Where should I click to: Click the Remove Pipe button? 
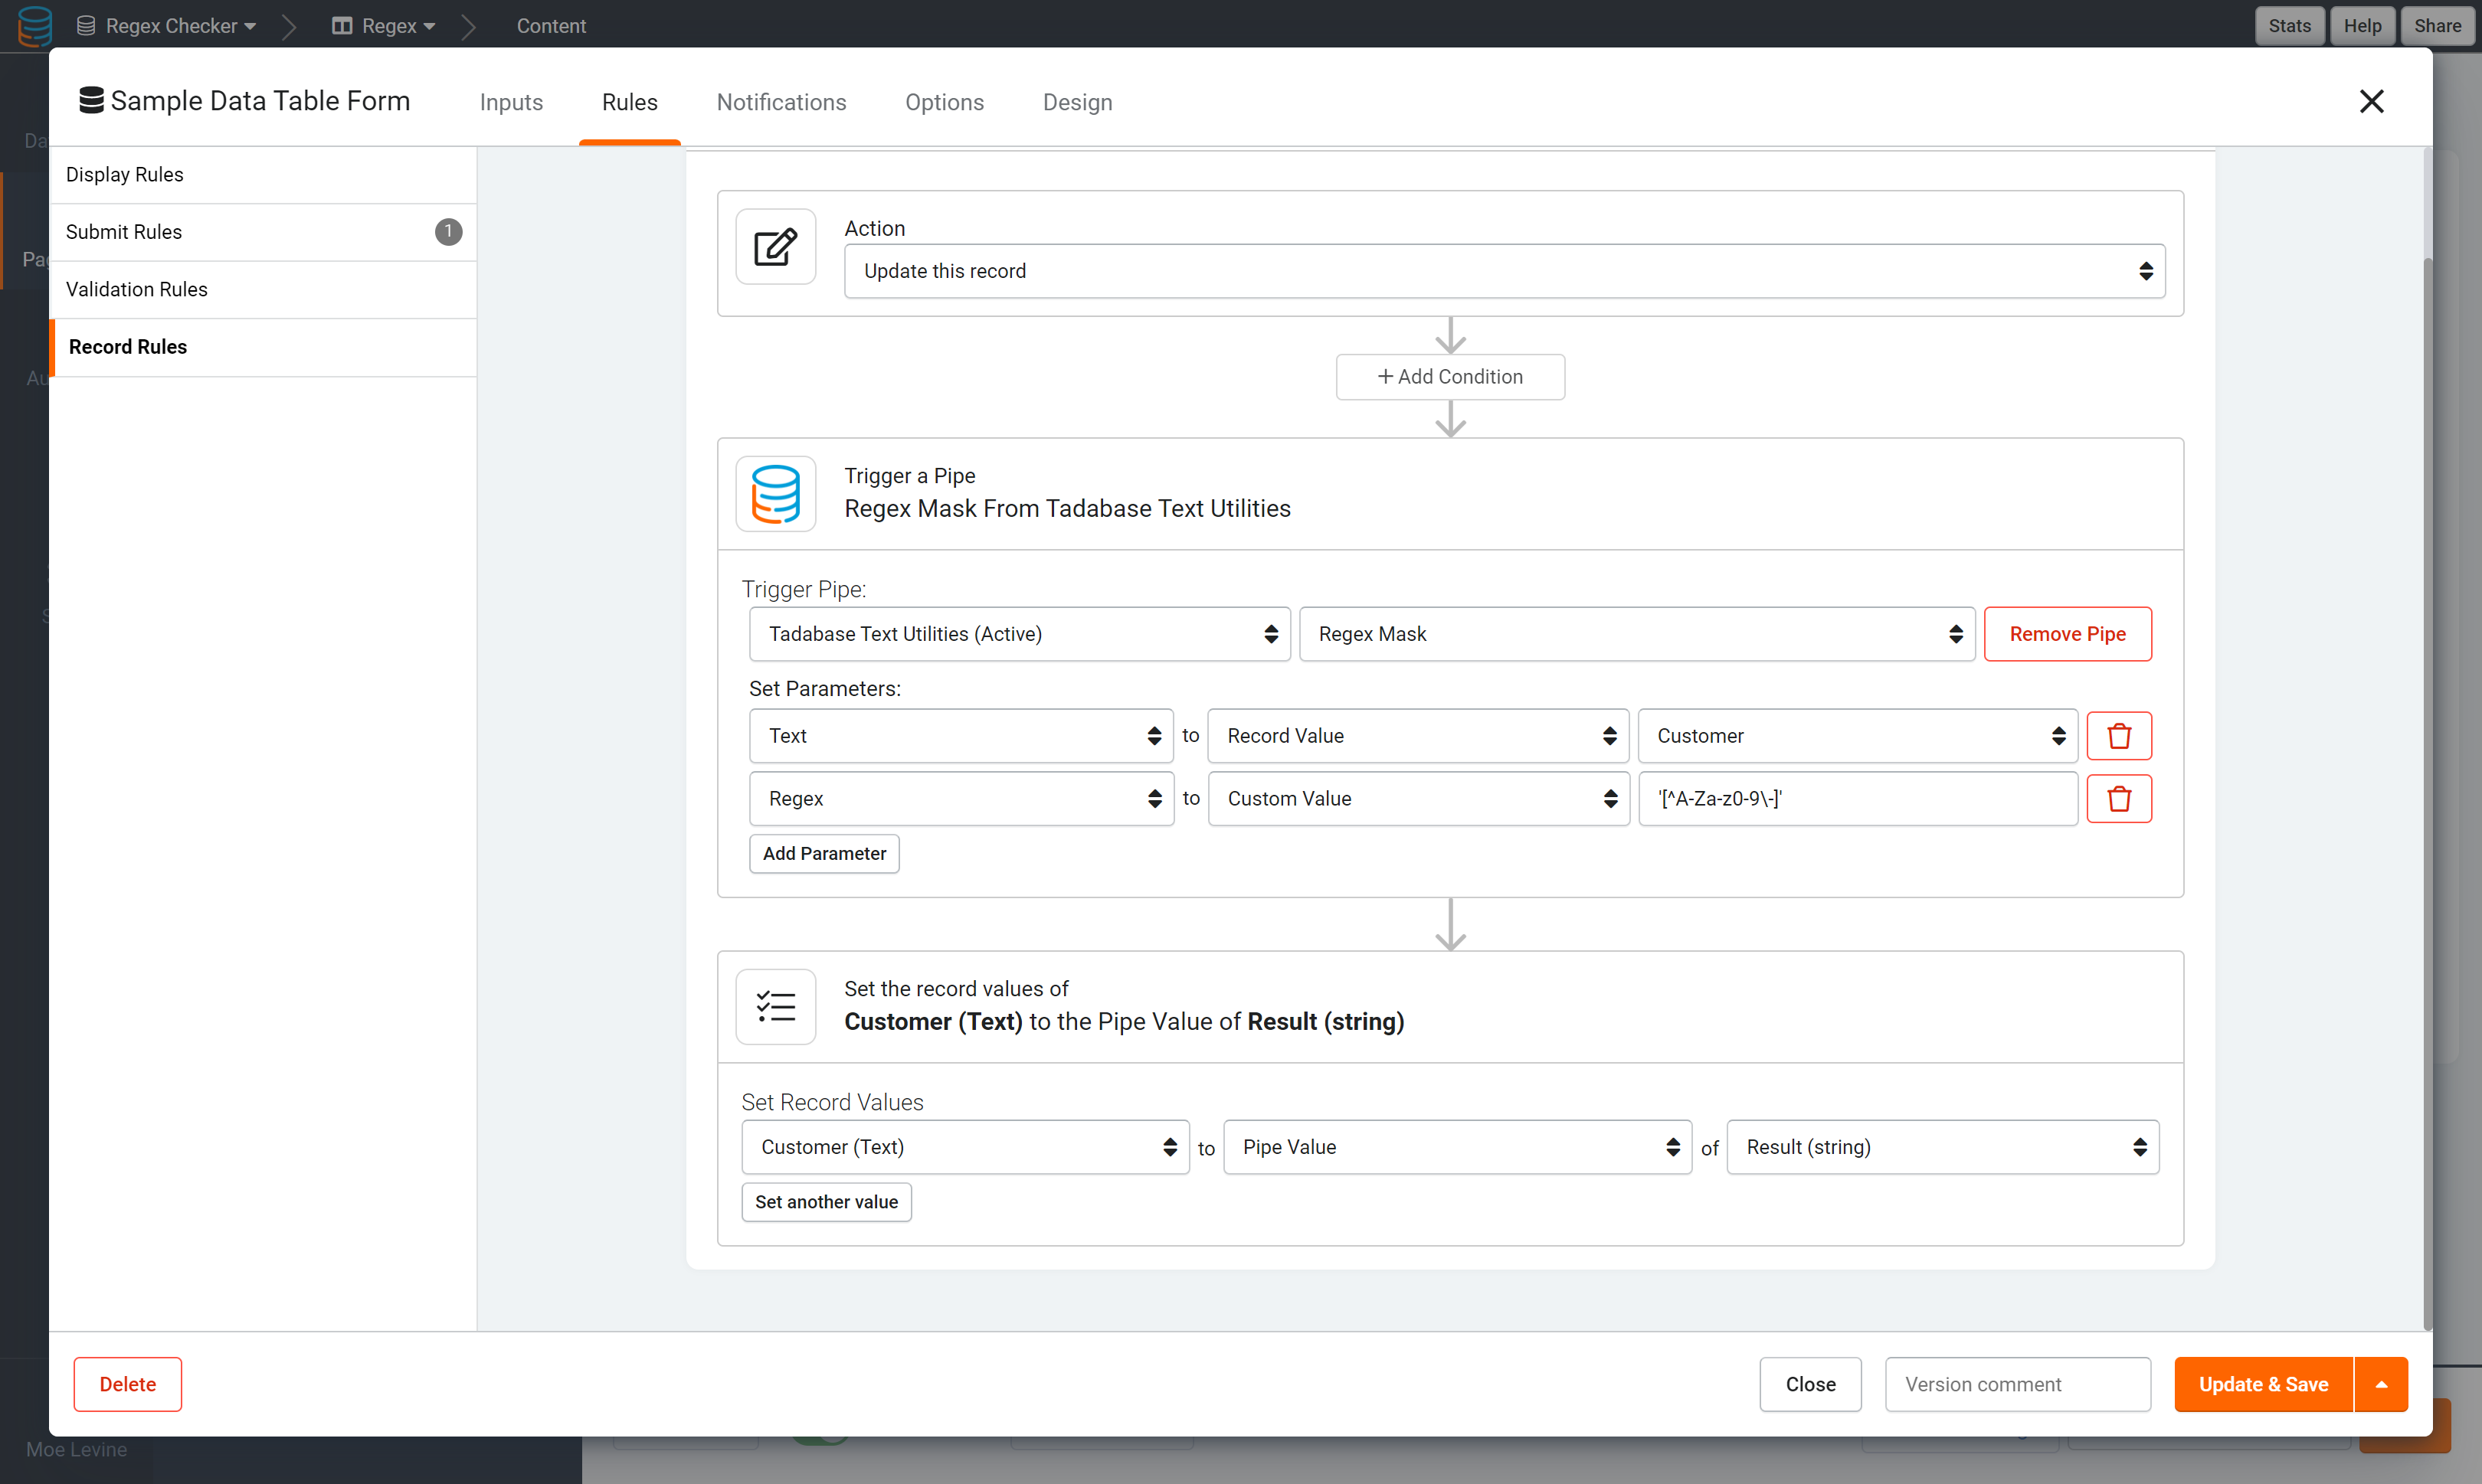2067,632
